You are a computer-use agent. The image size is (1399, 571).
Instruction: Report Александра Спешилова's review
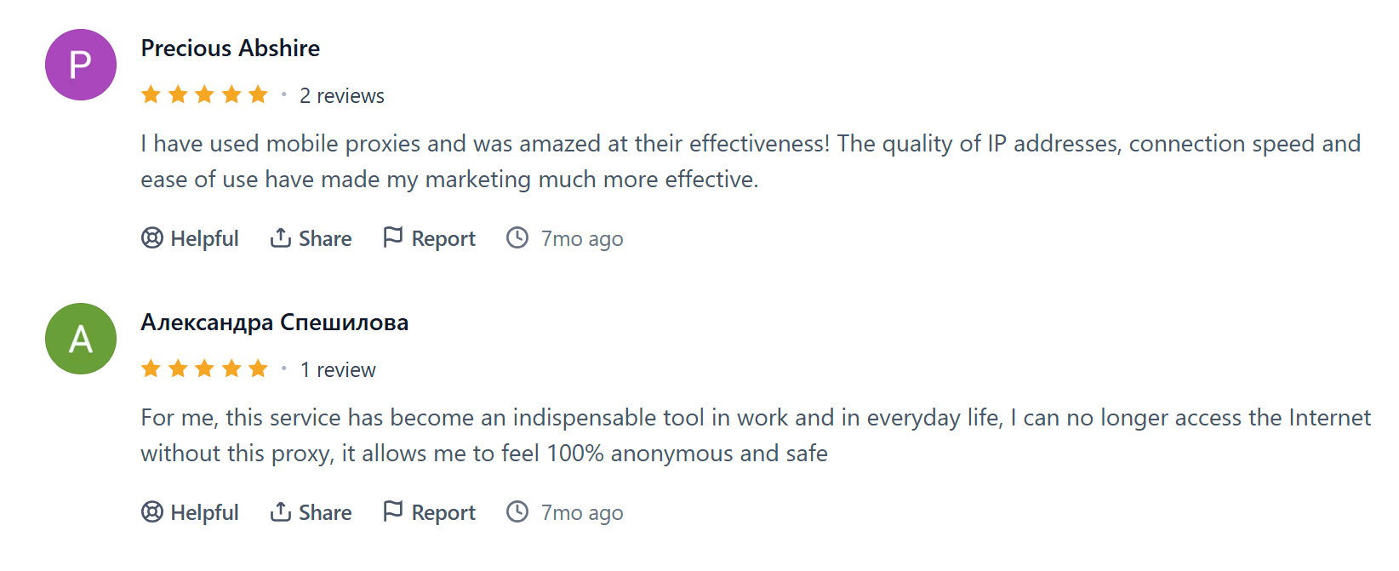point(443,513)
